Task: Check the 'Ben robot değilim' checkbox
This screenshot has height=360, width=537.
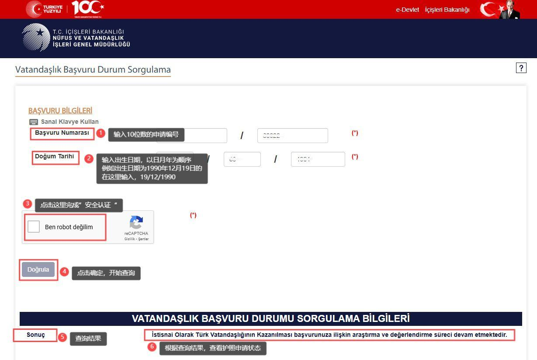Action: (x=34, y=227)
